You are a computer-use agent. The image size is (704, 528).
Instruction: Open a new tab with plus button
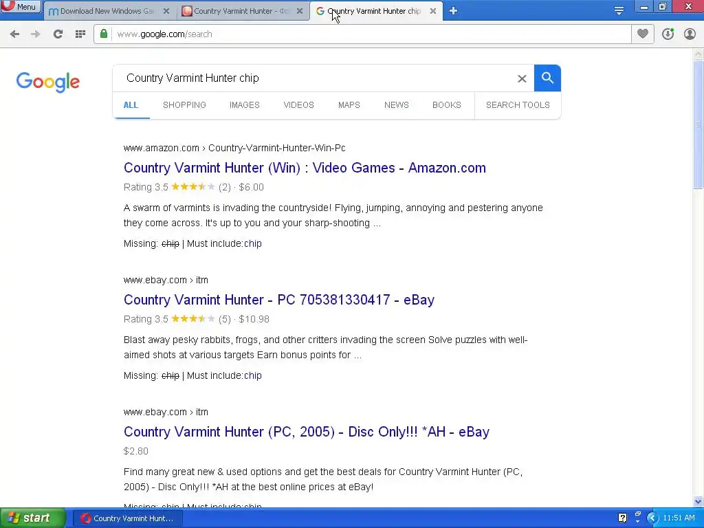point(453,11)
